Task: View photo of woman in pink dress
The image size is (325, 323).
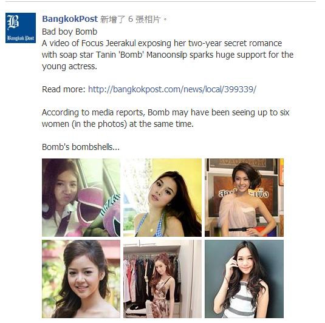Action: pyautogui.click(x=244, y=198)
